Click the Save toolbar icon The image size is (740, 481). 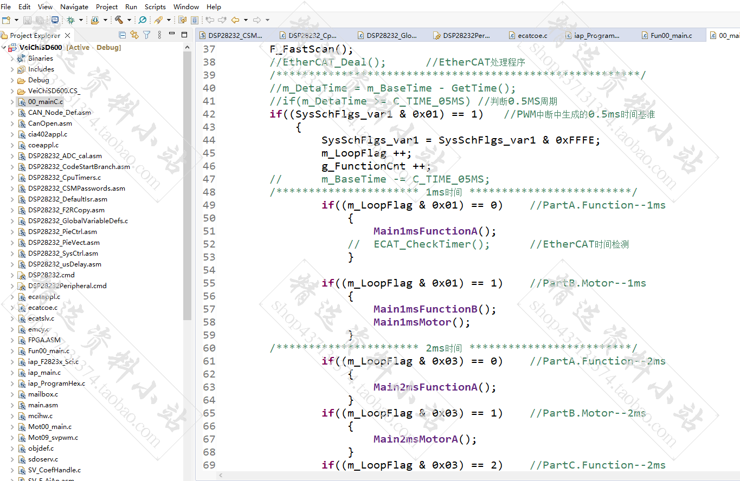point(27,20)
